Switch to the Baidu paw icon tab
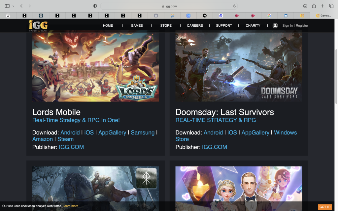This screenshot has width=338, height=211. (221, 15)
